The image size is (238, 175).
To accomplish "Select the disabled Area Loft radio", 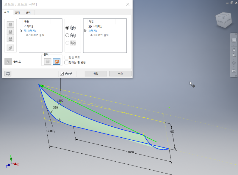I will pos(67,43).
